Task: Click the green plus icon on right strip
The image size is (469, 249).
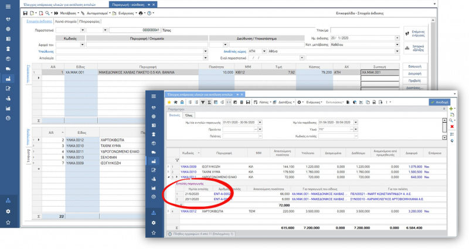Action: [451, 109]
